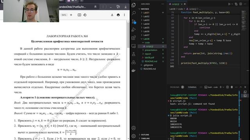Open the Run and Debug view

coord(134,30)
